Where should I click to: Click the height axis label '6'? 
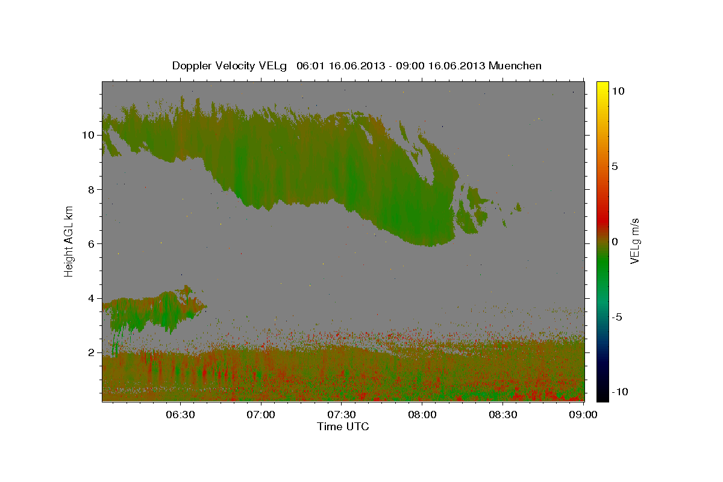90,243
